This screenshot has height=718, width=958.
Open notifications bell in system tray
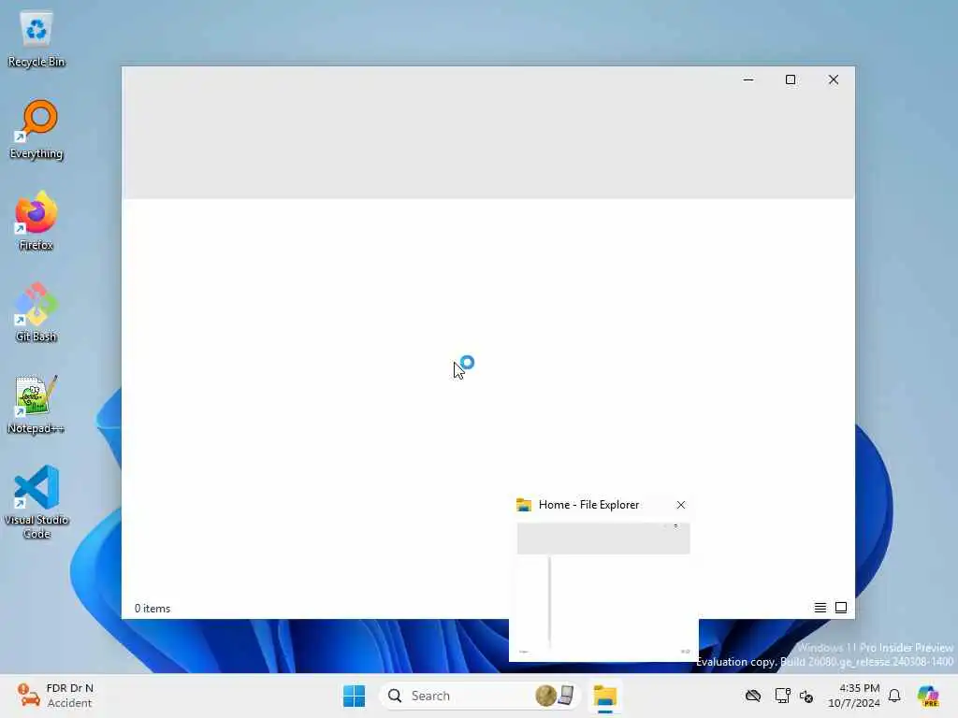894,696
